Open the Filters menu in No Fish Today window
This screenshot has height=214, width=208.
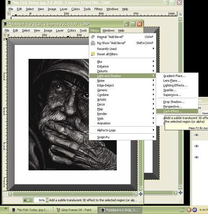[x=98, y=9]
